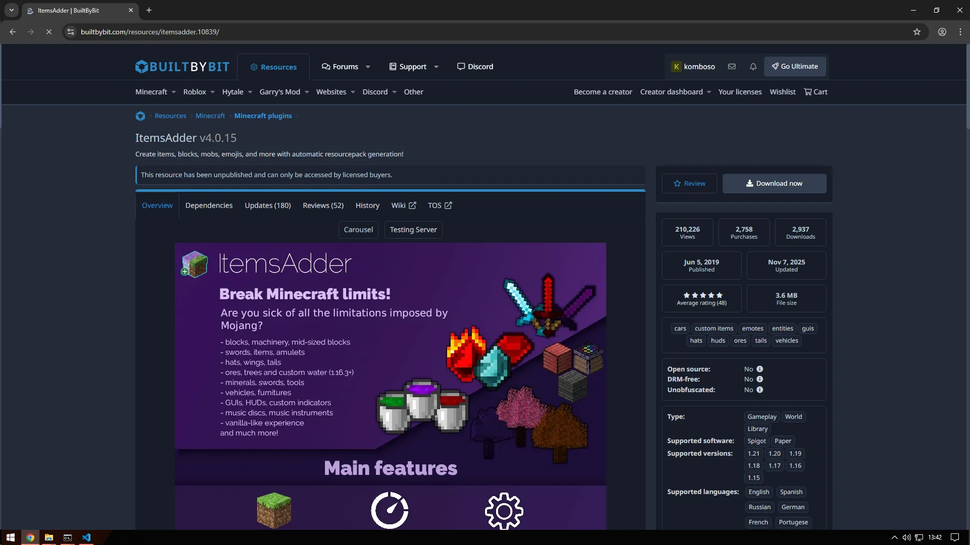Viewport: 970px width, 545px height.
Task: Open the Chrome three-dot menu
Action: [960, 32]
